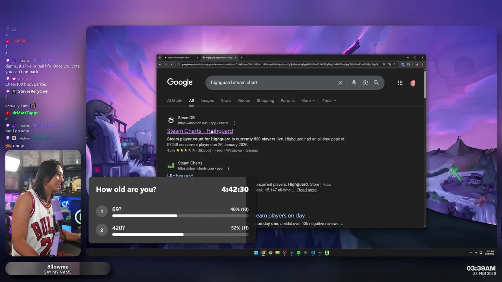Submit search with the magnifier icon

(376, 83)
